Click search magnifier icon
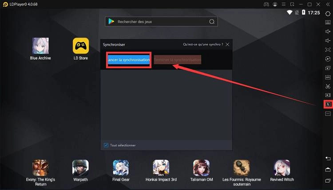 [x=212, y=22]
